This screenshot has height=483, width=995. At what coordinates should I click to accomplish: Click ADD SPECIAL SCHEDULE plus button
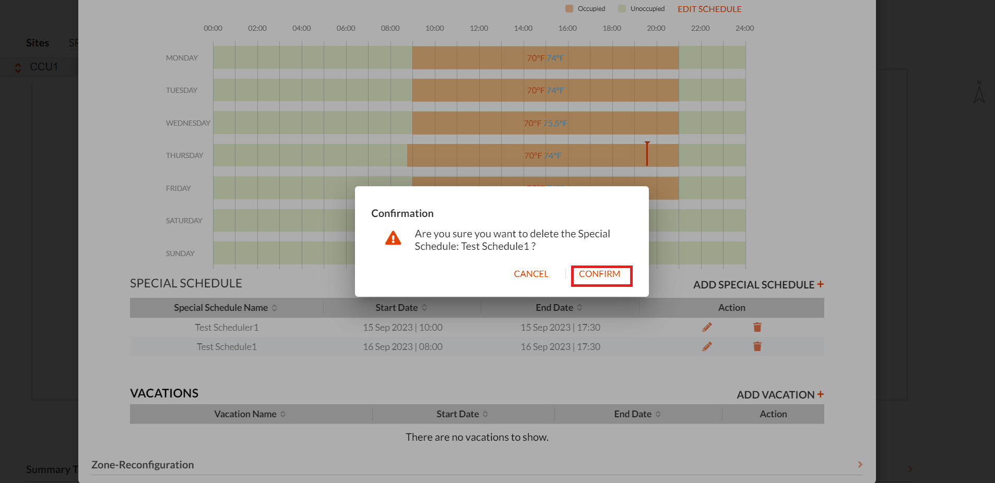click(821, 284)
